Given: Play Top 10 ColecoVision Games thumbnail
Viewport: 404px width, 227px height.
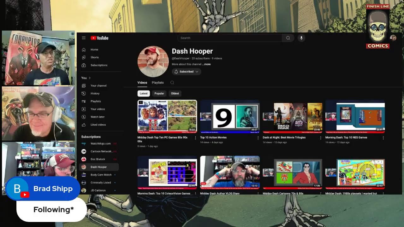Looking at the screenshot, I should pos(167,172).
